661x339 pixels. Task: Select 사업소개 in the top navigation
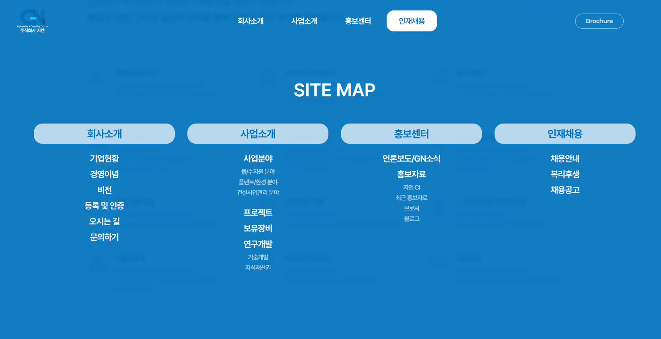pos(304,21)
